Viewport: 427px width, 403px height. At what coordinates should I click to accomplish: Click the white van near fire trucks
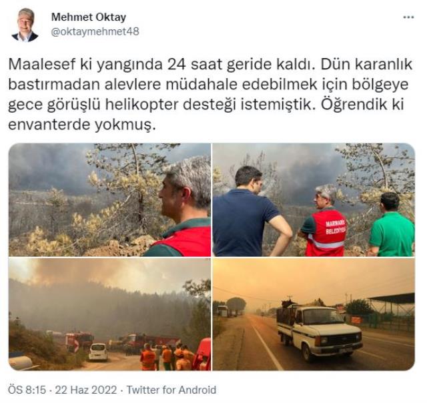click(x=98, y=352)
